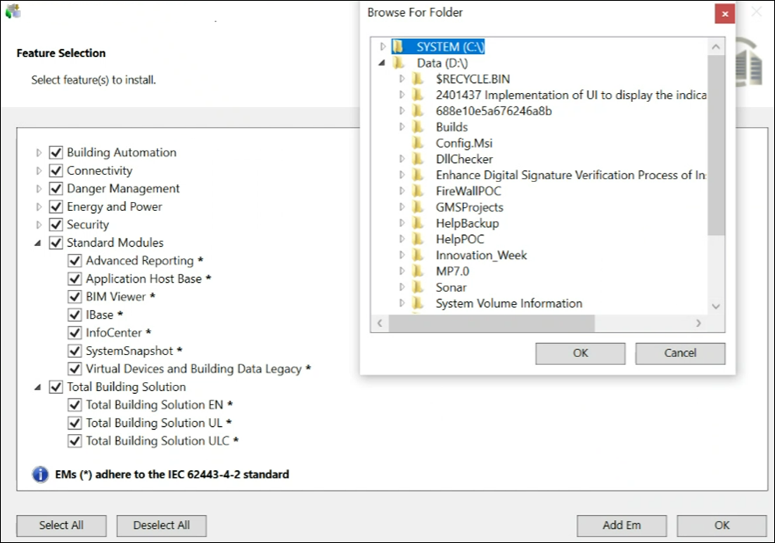Collapse the Data (D:\) drive node
The image size is (775, 543).
(x=383, y=63)
